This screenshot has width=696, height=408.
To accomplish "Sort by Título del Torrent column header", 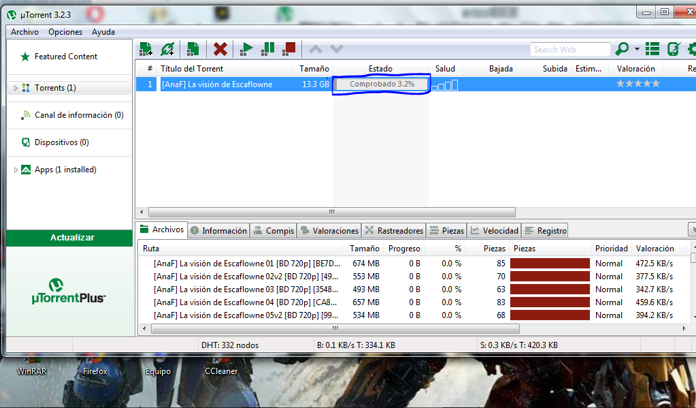I will (x=225, y=68).
